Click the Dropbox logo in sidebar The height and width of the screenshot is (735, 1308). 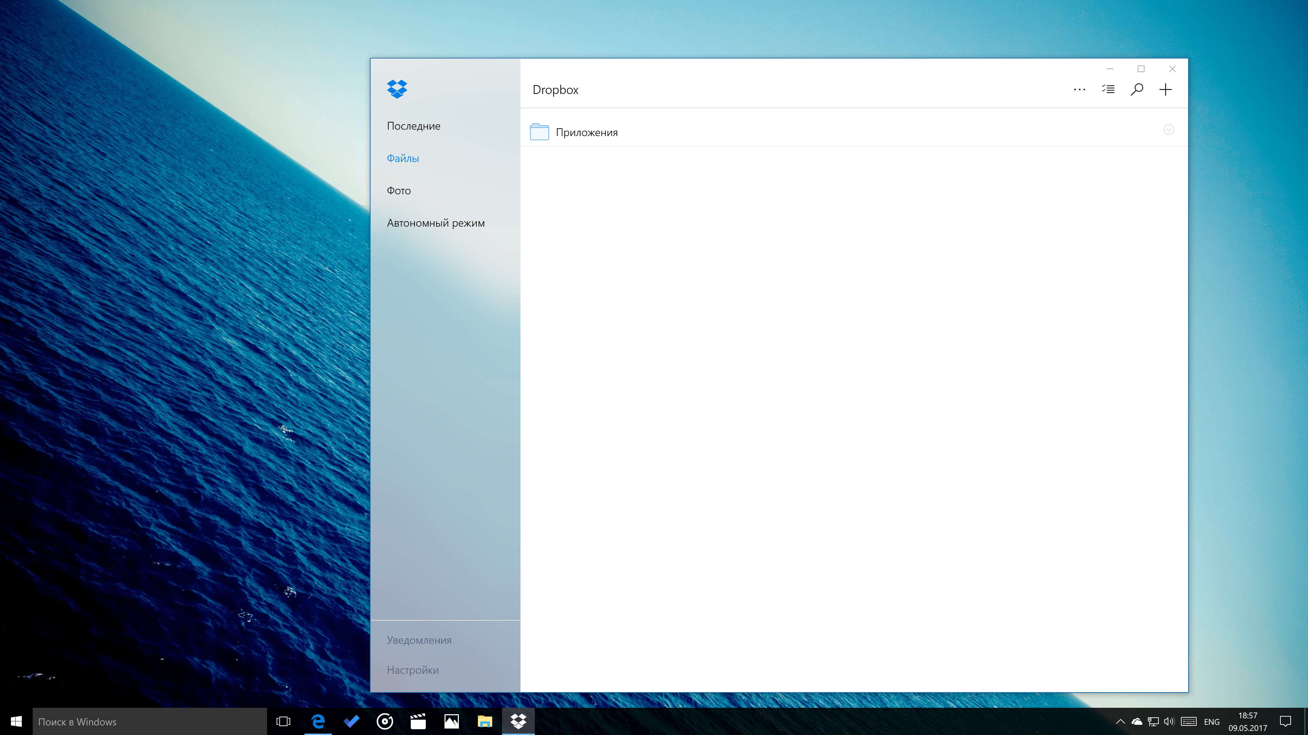coord(396,89)
